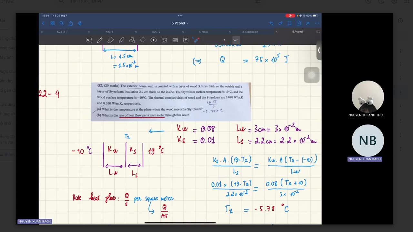The image size is (413, 232).
Task: Select the Eraser tool
Action: (111, 40)
